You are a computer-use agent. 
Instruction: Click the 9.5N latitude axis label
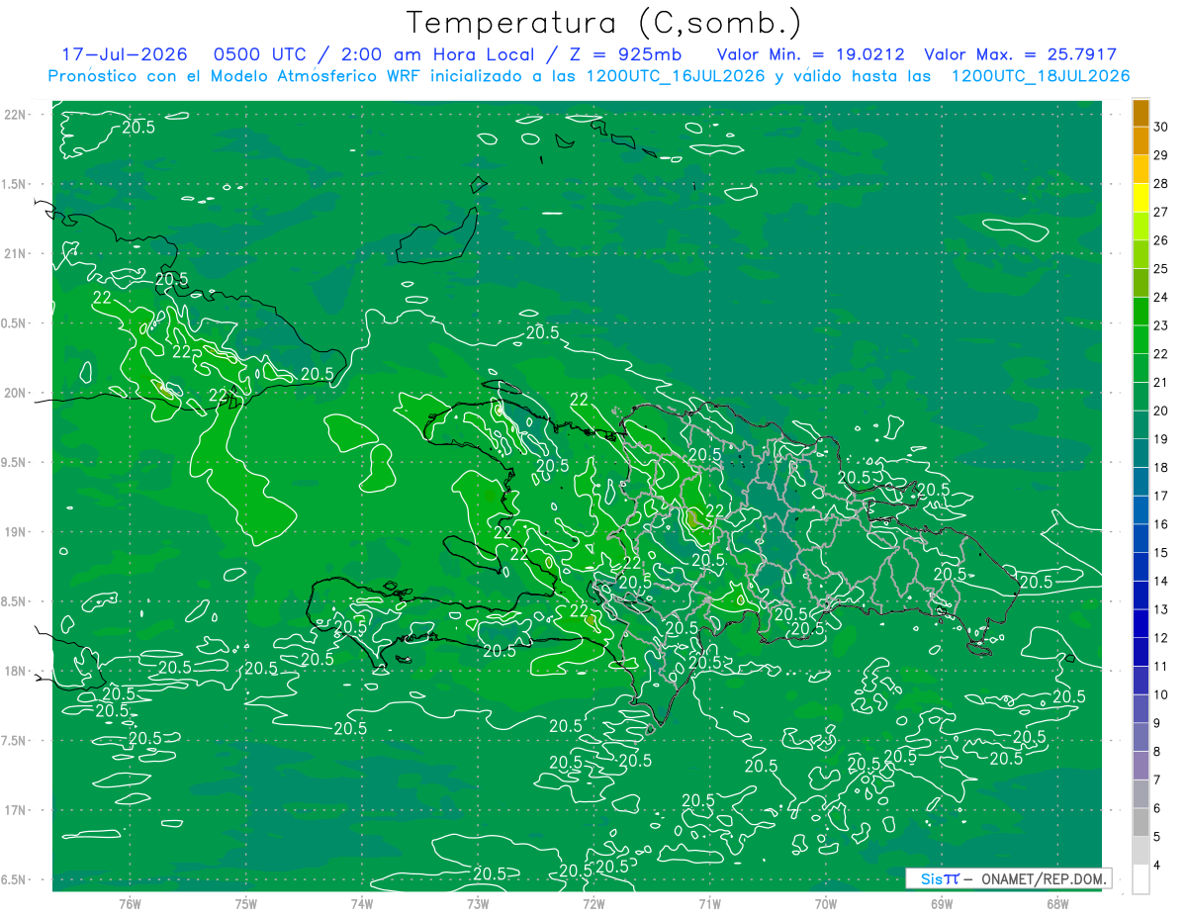pos(14,462)
